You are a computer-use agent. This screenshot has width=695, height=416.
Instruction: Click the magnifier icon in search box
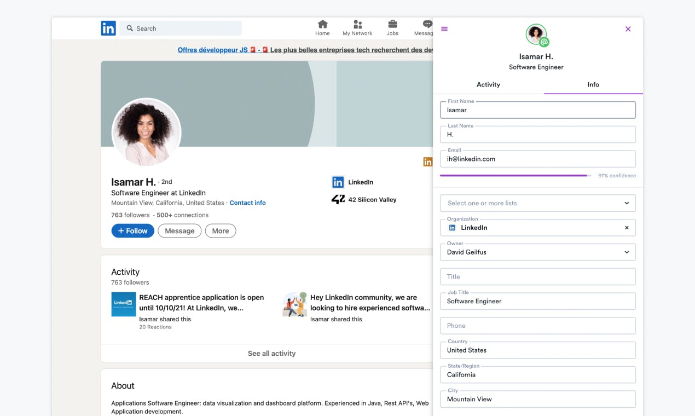point(130,28)
